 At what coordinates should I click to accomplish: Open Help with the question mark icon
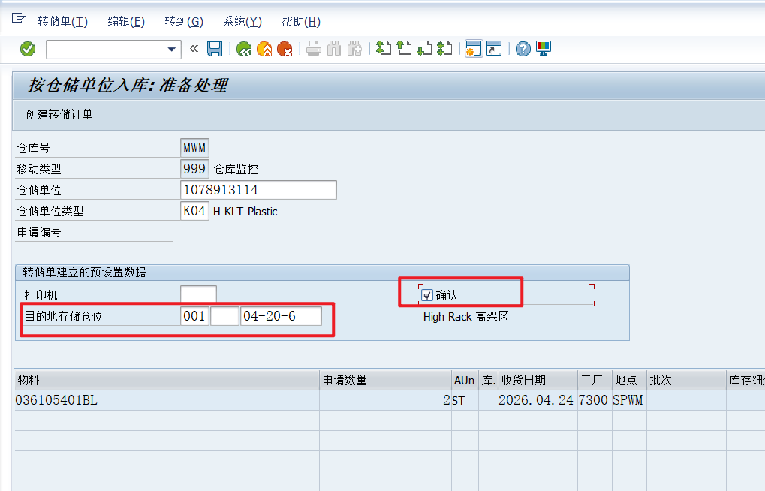pyautogui.click(x=523, y=48)
